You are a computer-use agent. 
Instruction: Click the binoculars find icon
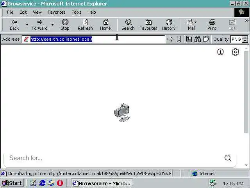click(x=198, y=39)
